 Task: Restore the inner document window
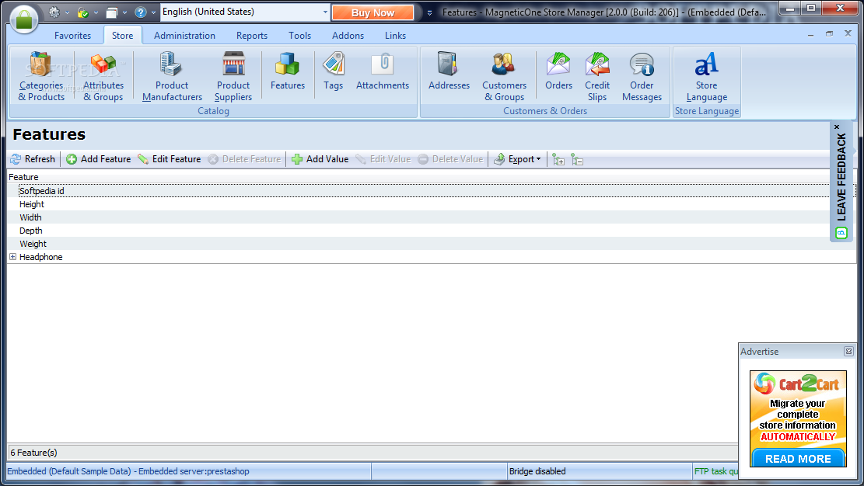pyautogui.click(x=829, y=34)
